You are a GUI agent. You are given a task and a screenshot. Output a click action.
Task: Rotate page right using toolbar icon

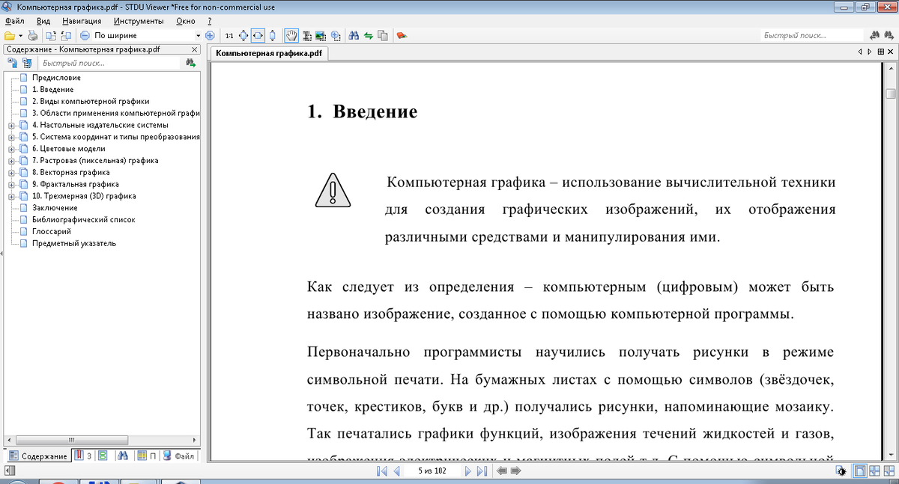[x=66, y=35]
